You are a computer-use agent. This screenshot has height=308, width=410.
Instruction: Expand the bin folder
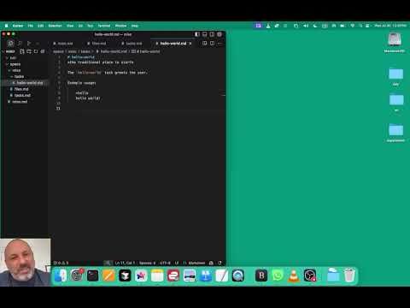click(x=13, y=58)
